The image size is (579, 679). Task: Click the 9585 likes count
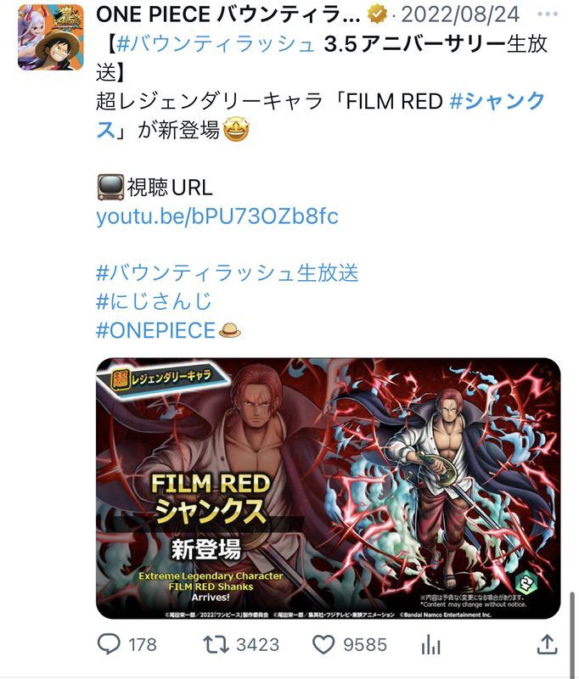pos(365,644)
